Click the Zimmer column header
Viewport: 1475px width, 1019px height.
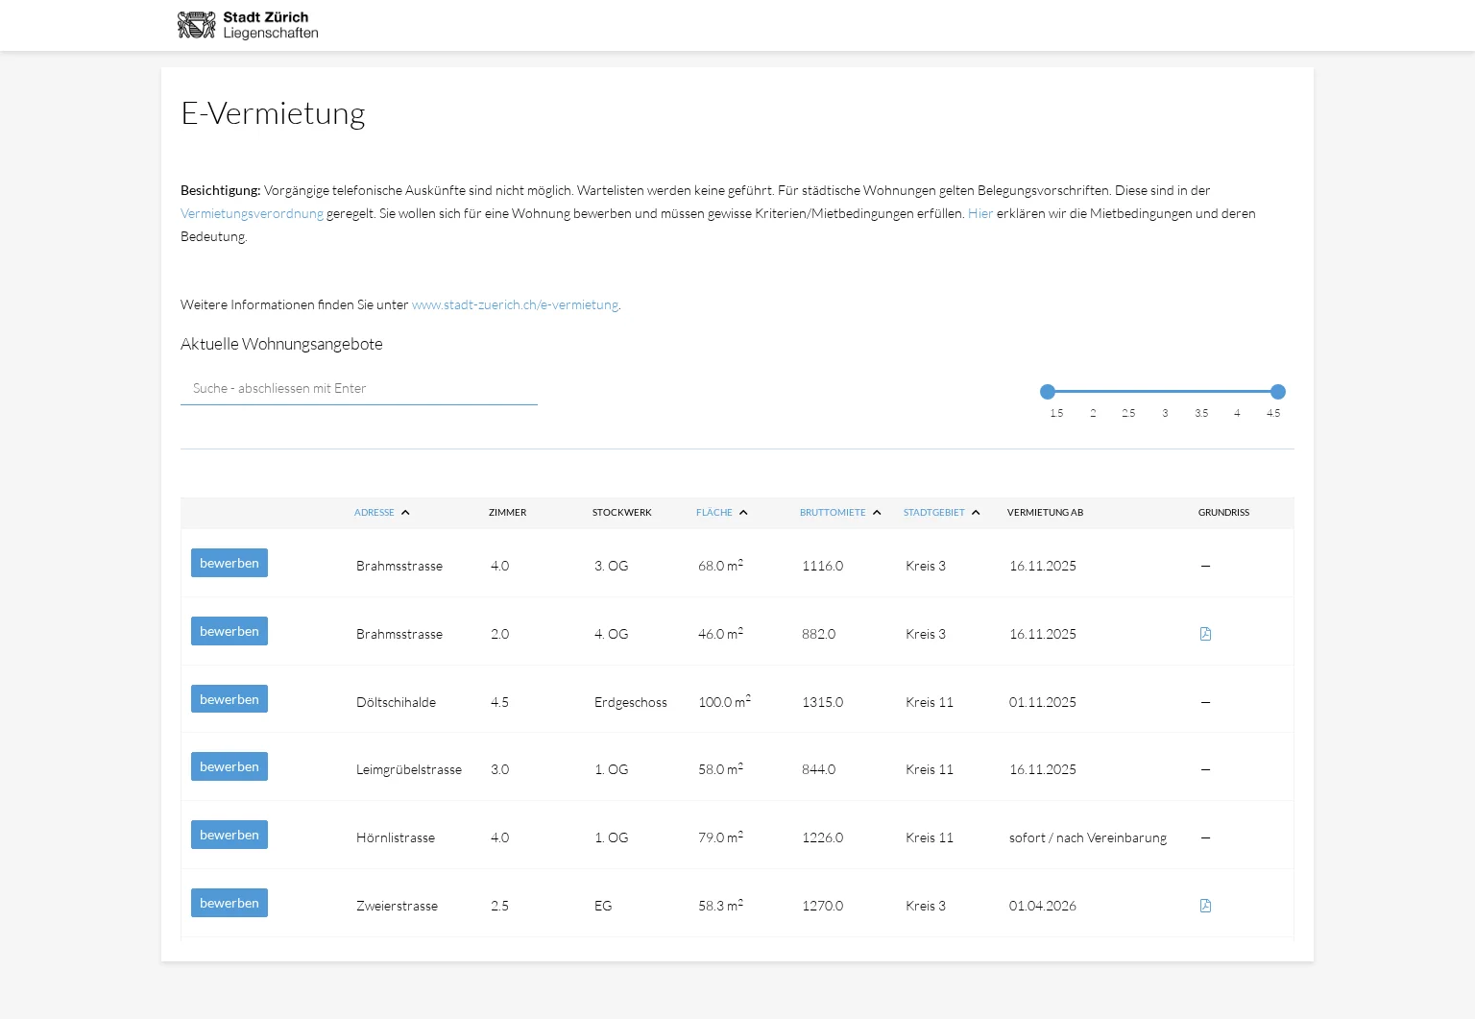tap(507, 513)
